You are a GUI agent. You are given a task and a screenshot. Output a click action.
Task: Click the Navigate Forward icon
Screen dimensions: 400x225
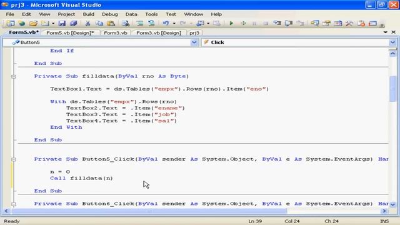click(x=217, y=24)
